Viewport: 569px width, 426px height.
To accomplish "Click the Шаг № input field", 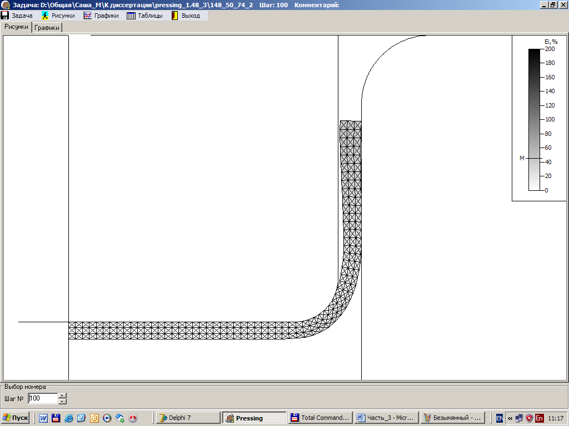I will tap(43, 398).
